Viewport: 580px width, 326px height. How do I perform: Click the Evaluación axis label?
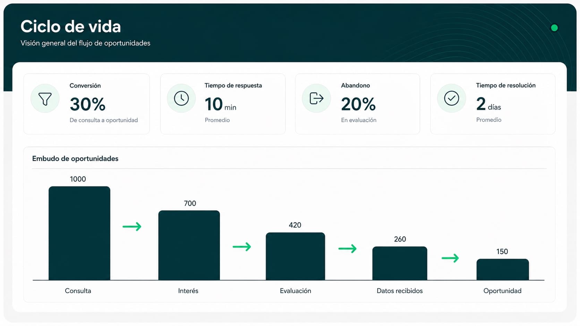tap(296, 291)
